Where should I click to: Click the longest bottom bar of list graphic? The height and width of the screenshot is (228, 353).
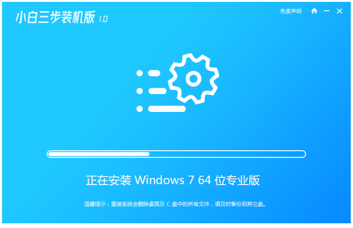[167, 109]
